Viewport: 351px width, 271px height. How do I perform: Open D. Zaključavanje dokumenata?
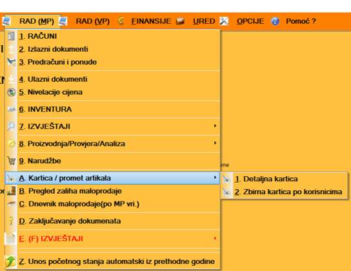click(x=113, y=221)
